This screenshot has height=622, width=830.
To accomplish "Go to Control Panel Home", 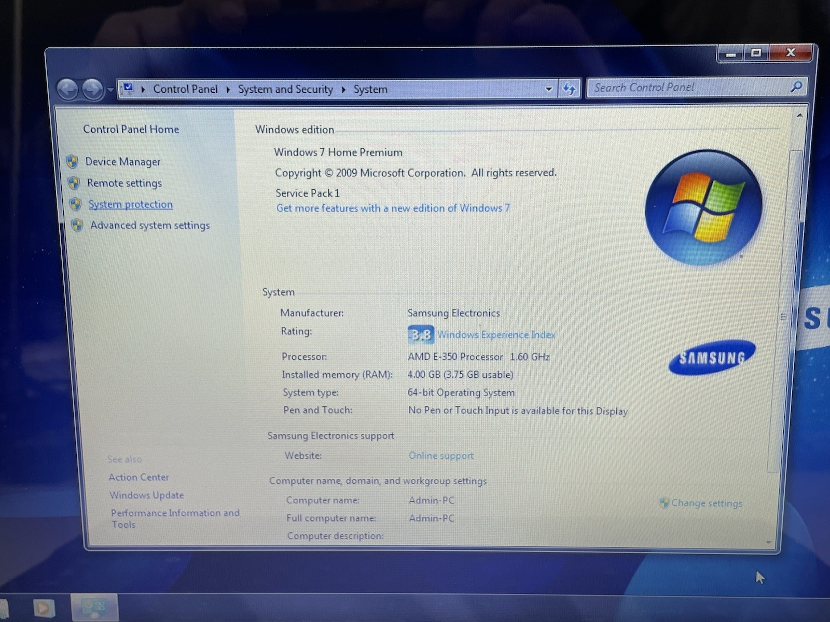I will coord(131,129).
